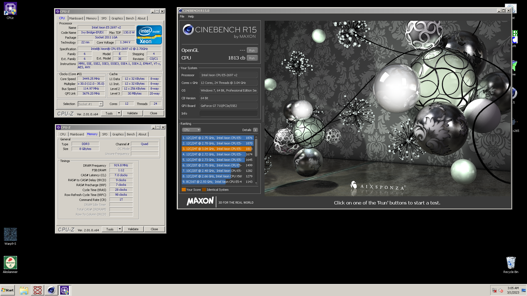Click the red crossed-circle taskbar icon

click(38, 290)
